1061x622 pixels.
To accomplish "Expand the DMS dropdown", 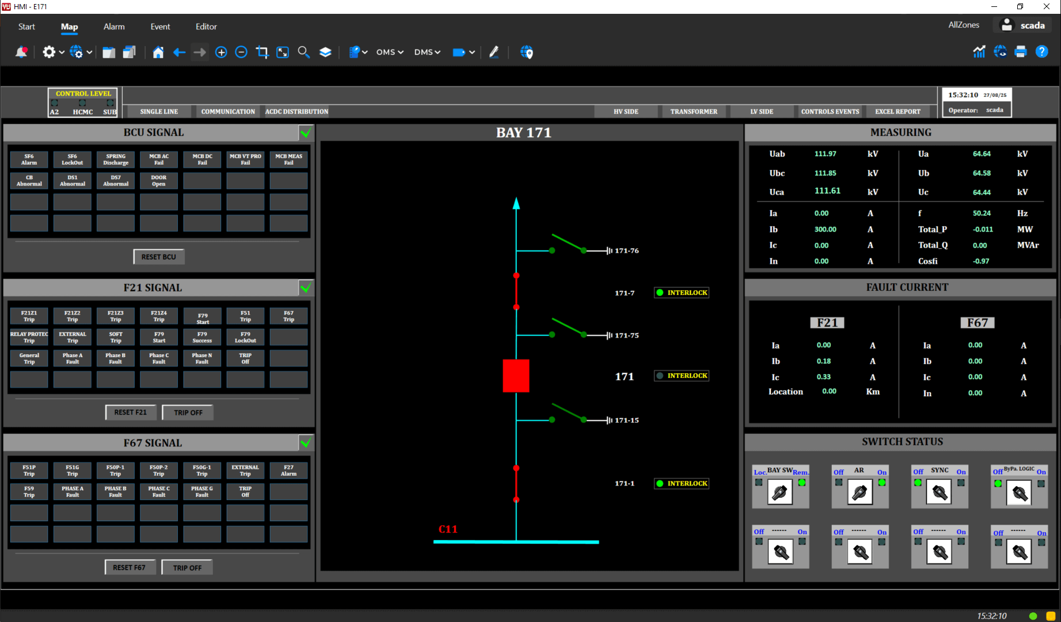I will [x=427, y=52].
